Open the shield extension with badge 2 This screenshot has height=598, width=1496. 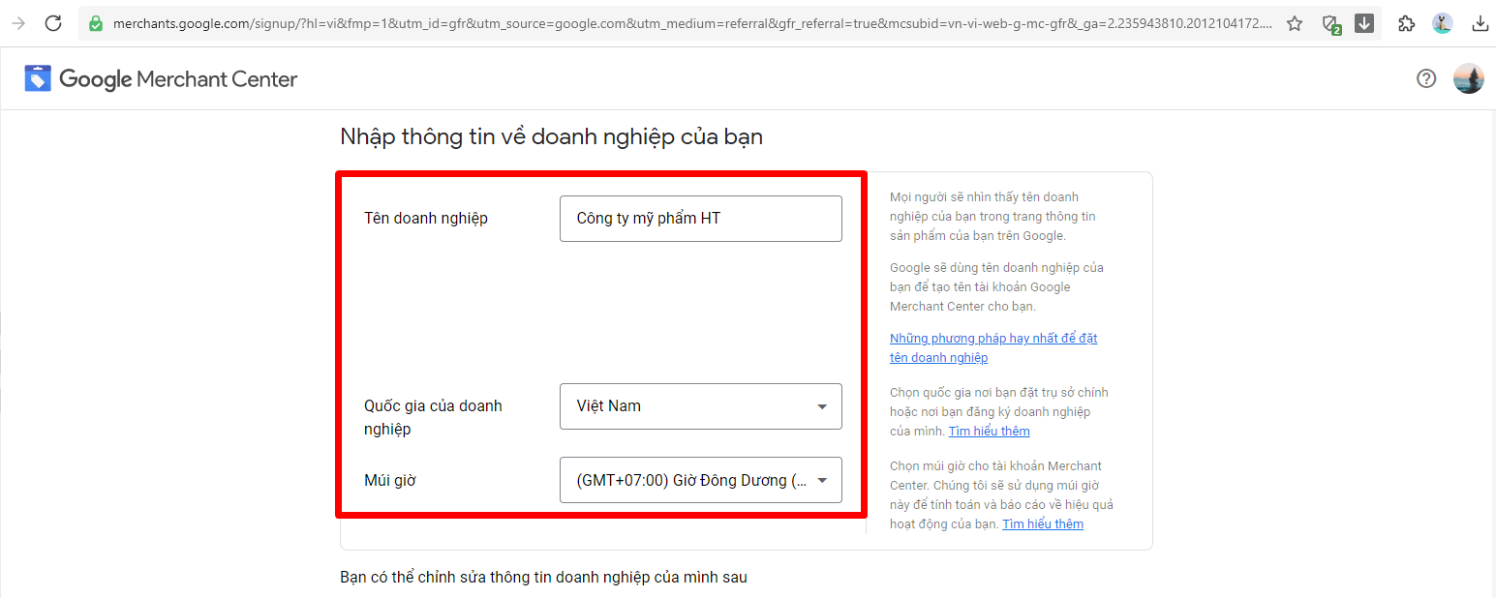tap(1331, 24)
